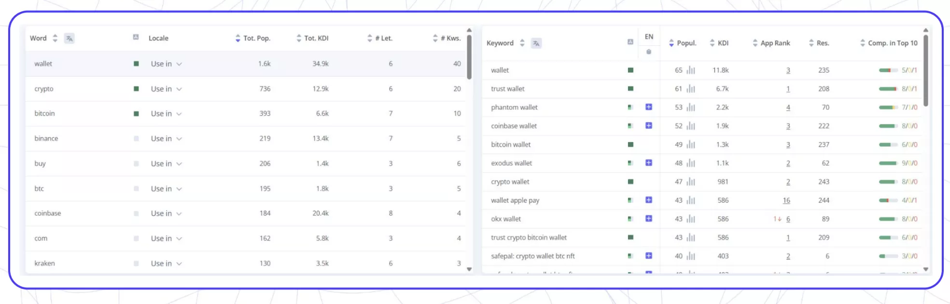This screenshot has width=950, height=304.
Task: Expand Use in dropdown for coinbase
Action: (x=166, y=213)
